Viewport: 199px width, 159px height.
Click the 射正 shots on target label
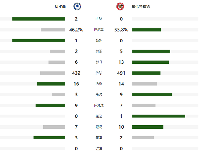99,51
